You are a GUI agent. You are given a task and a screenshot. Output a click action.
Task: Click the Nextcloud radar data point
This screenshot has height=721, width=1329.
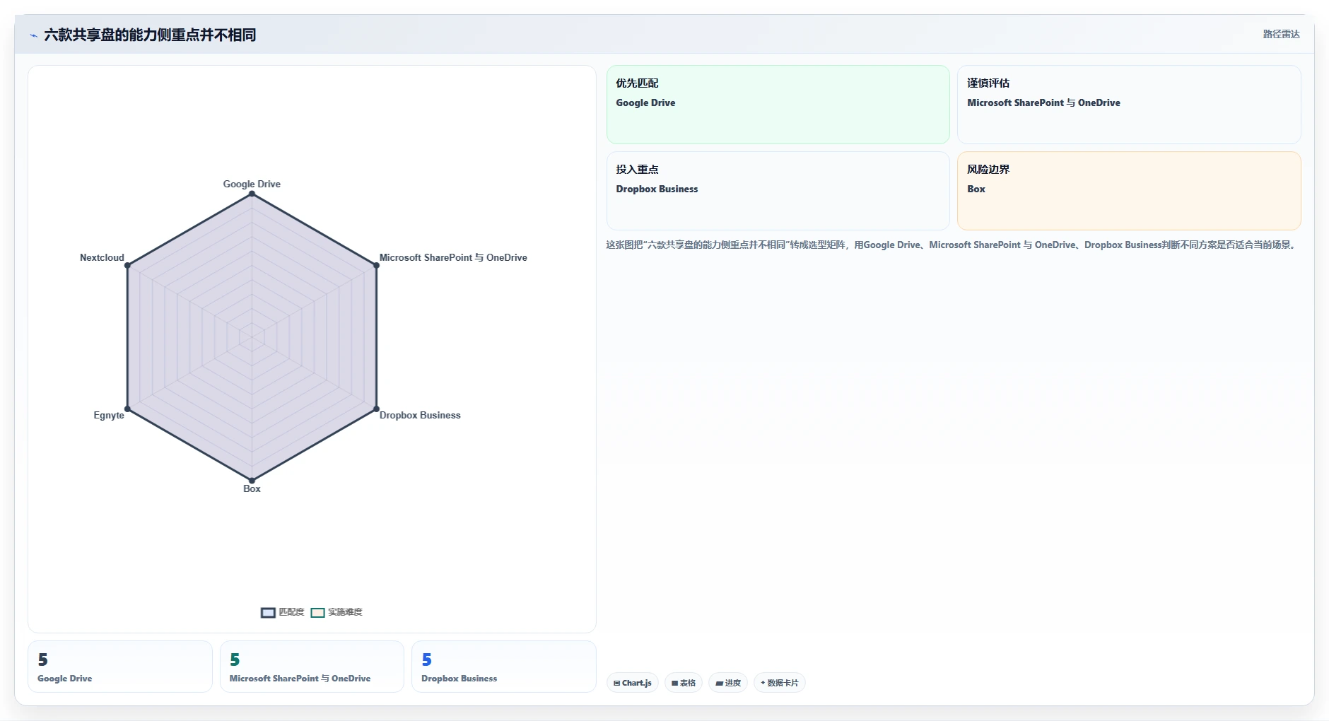coord(127,265)
